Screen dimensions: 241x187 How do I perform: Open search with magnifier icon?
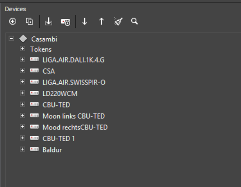134,22
